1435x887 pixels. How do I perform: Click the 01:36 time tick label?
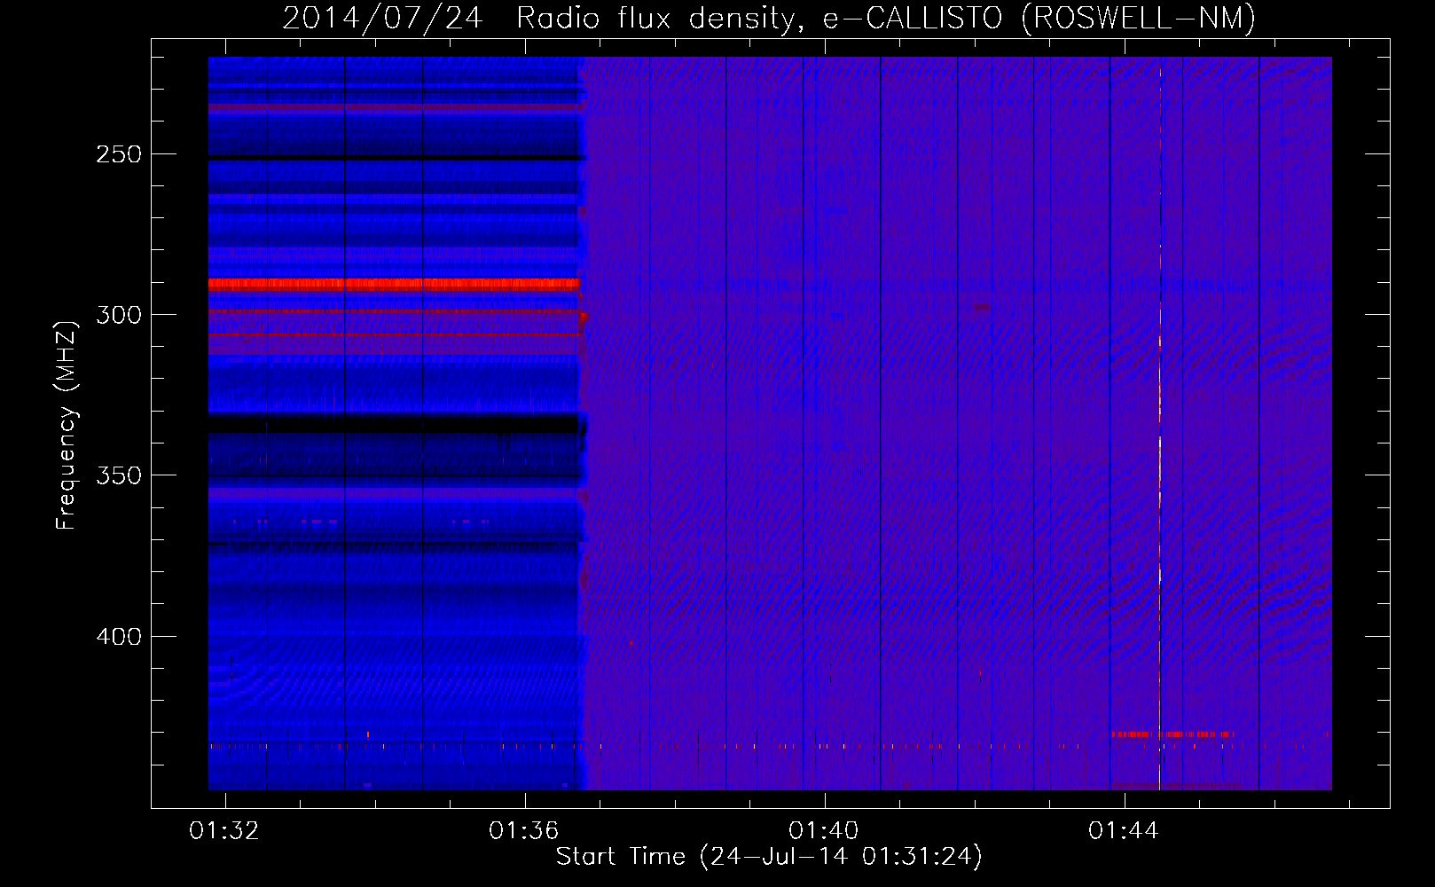524,830
